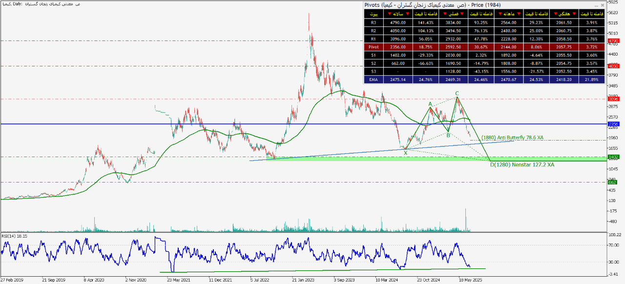Click the blue 2356 pivot price tag
Viewport: 625px width, 284px height.
click(613, 124)
